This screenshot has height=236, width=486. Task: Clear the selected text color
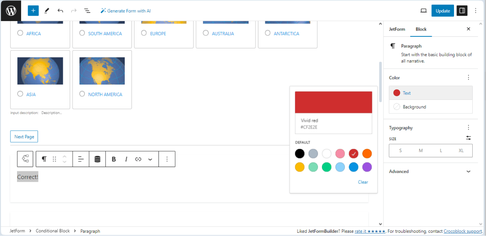pyautogui.click(x=363, y=182)
